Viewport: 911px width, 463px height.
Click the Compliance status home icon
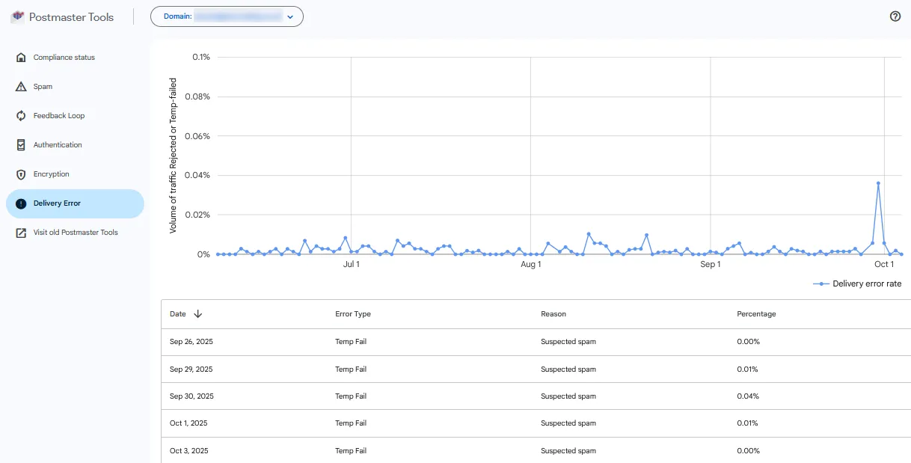click(x=21, y=58)
